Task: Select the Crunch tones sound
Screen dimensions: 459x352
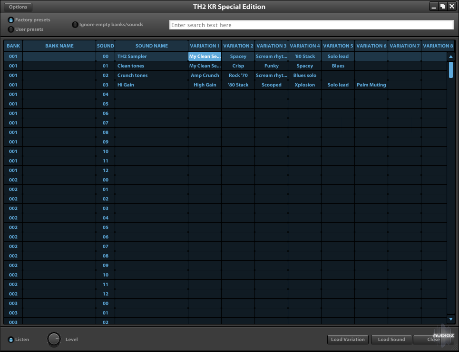Action: [152, 76]
